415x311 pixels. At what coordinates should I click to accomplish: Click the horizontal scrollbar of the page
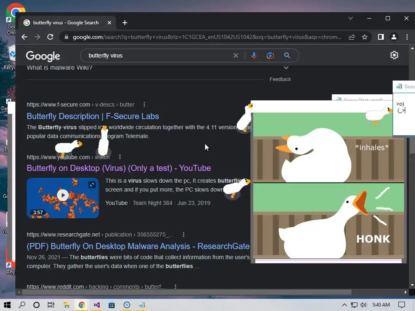[x=186, y=292]
